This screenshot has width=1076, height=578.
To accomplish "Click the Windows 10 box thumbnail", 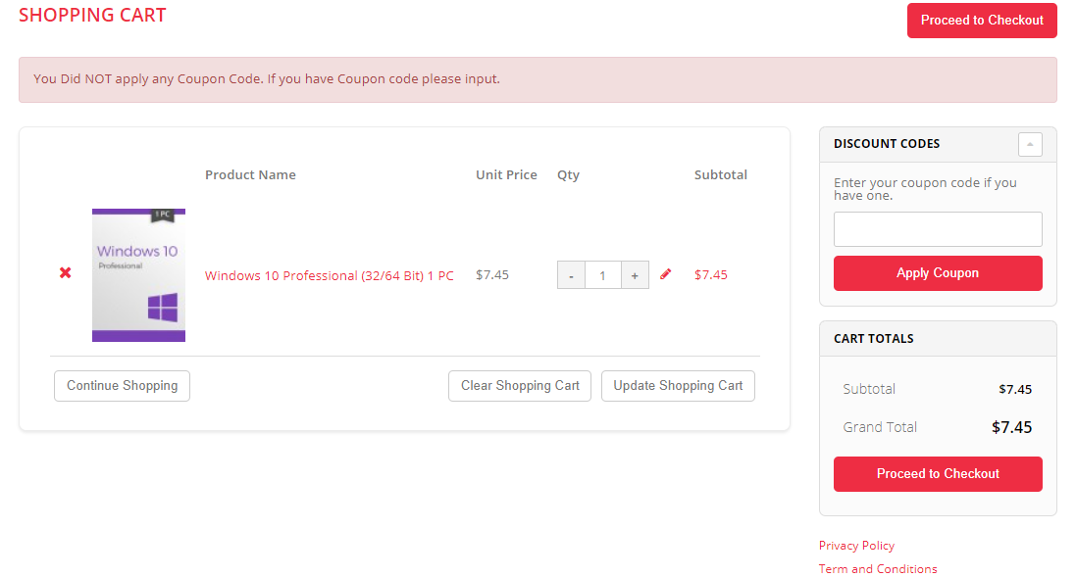I will (138, 275).
